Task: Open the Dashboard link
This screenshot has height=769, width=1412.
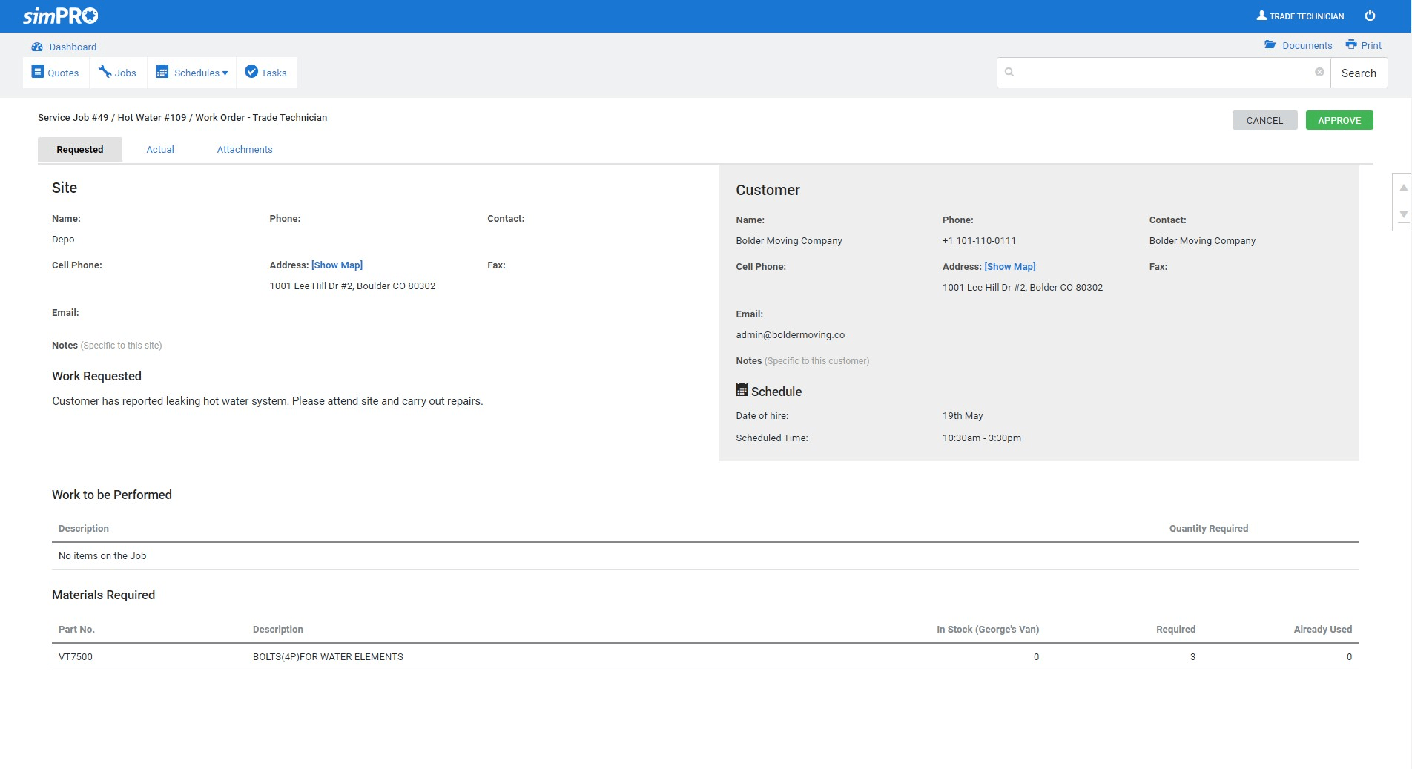Action: [x=73, y=47]
